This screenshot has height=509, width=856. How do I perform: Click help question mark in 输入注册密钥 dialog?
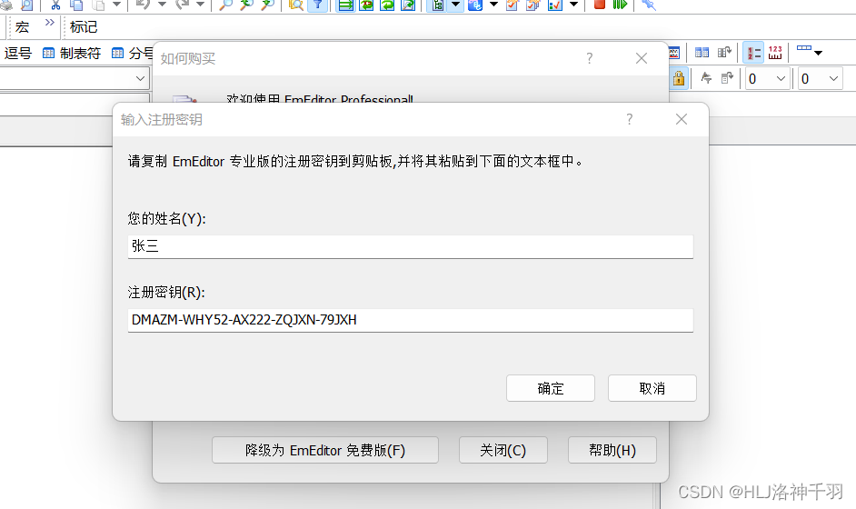(630, 119)
